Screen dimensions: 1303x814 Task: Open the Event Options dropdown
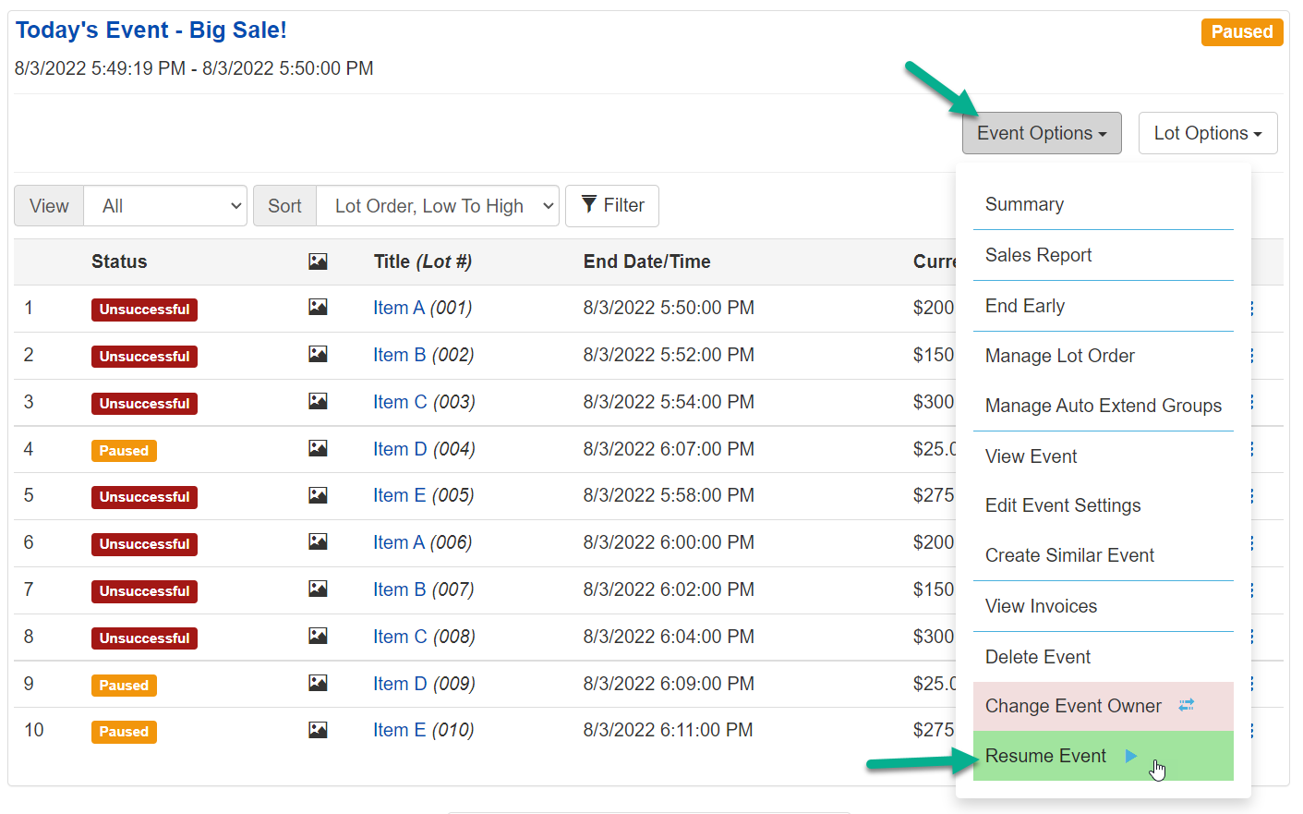[x=1042, y=133]
